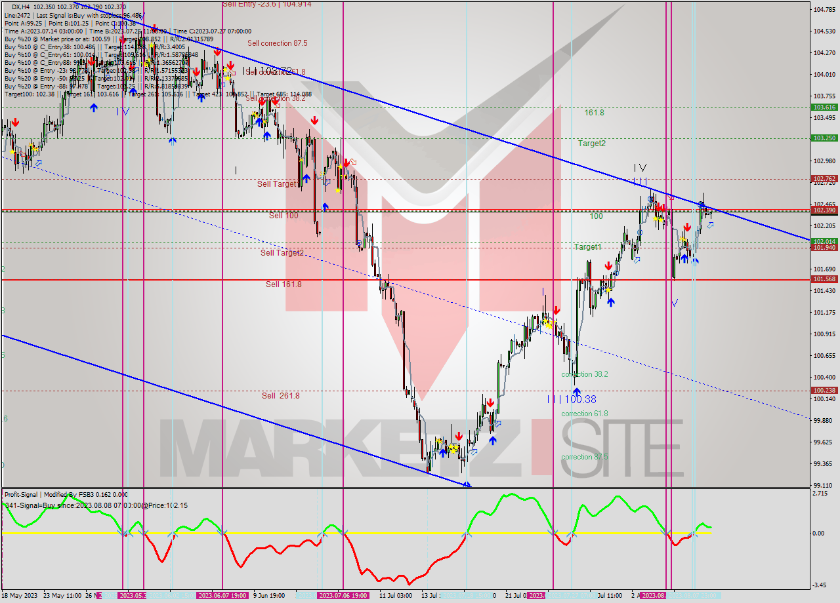Screen dimensions: 840x603
Task: Click the 'Sell 261.8' label
Action: [280, 396]
